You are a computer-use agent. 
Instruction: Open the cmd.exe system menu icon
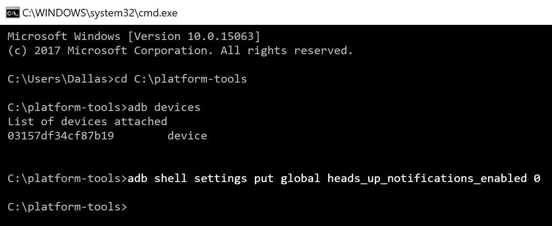tap(12, 12)
